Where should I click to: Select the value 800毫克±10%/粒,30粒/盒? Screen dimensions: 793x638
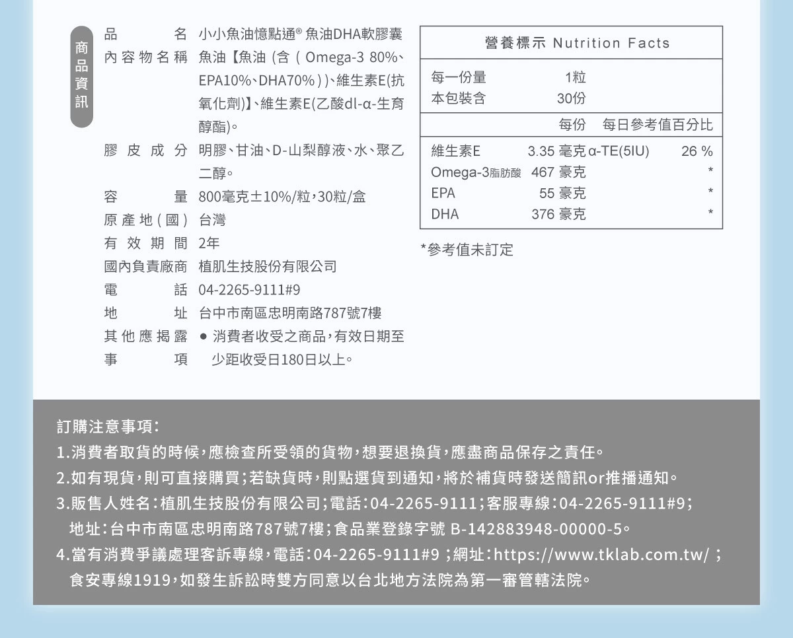[x=282, y=196]
